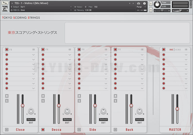
Task: Open Decca channel FX list menu icon
Action: coord(70,49)
